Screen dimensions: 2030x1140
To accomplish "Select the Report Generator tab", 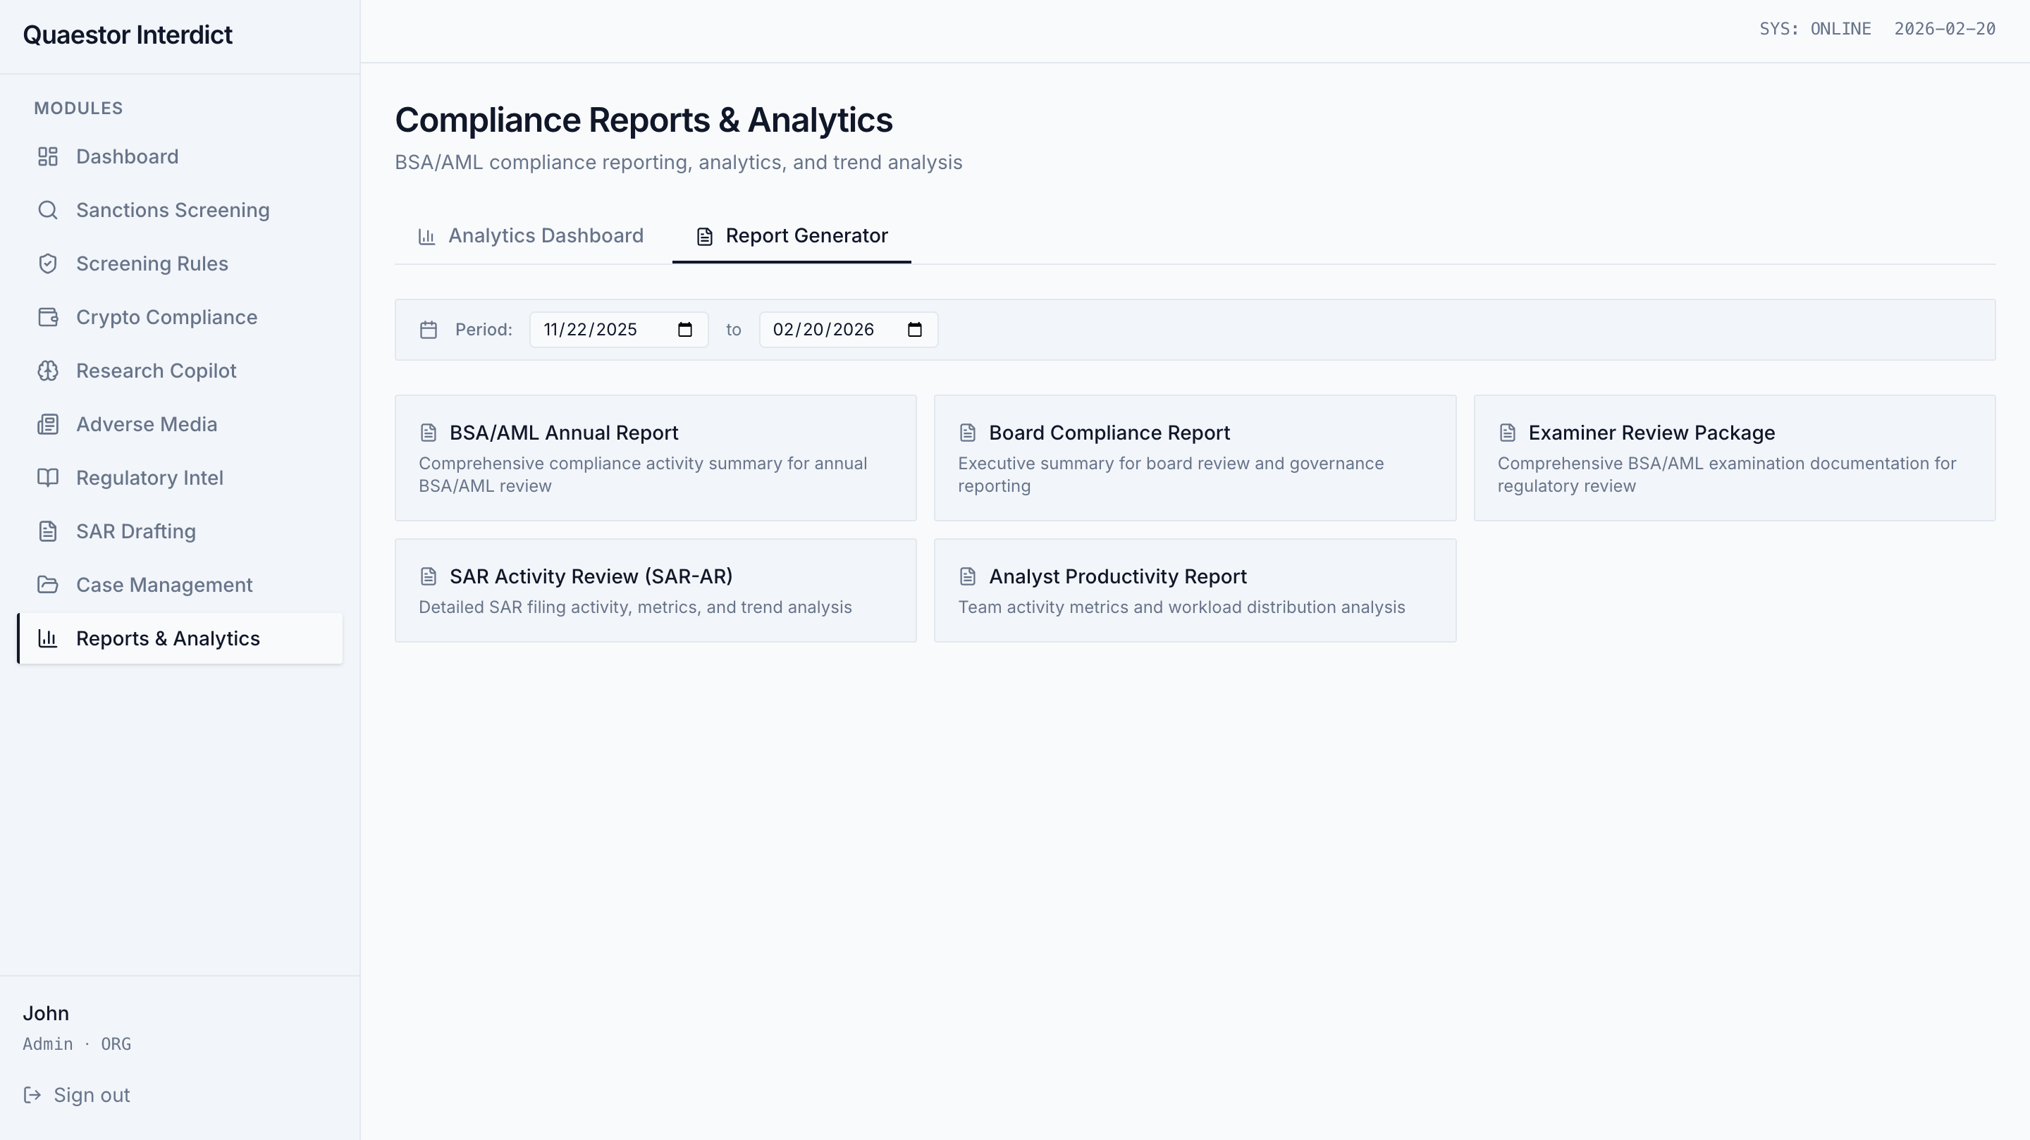I will coord(791,236).
